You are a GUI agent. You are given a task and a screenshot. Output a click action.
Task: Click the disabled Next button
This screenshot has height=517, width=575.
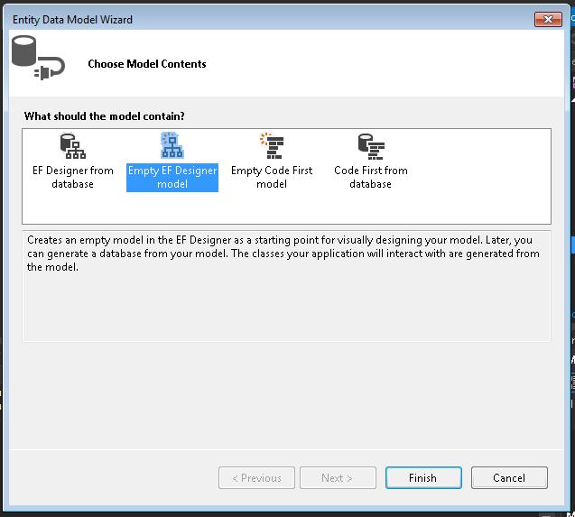point(338,478)
